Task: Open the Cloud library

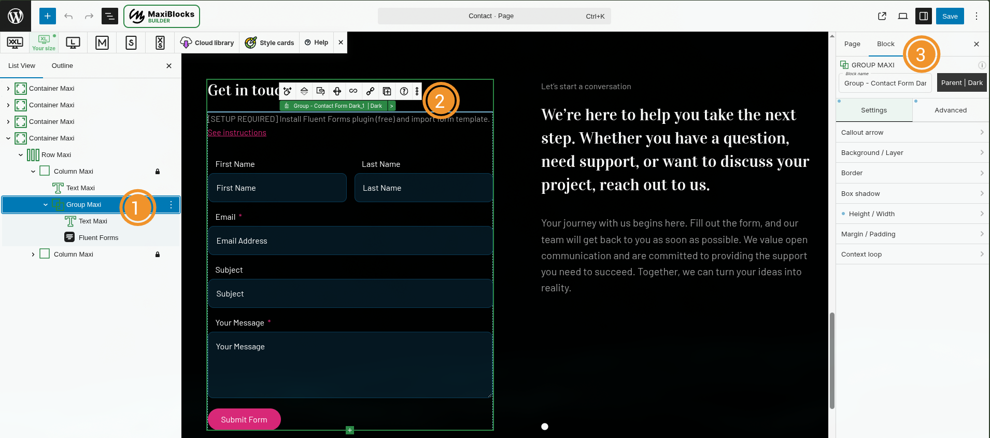Action: click(x=207, y=43)
